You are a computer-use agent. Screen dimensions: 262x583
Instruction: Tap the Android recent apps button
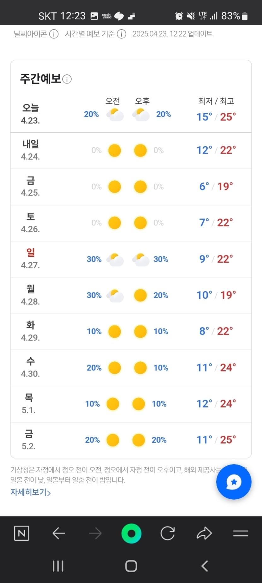point(58,566)
